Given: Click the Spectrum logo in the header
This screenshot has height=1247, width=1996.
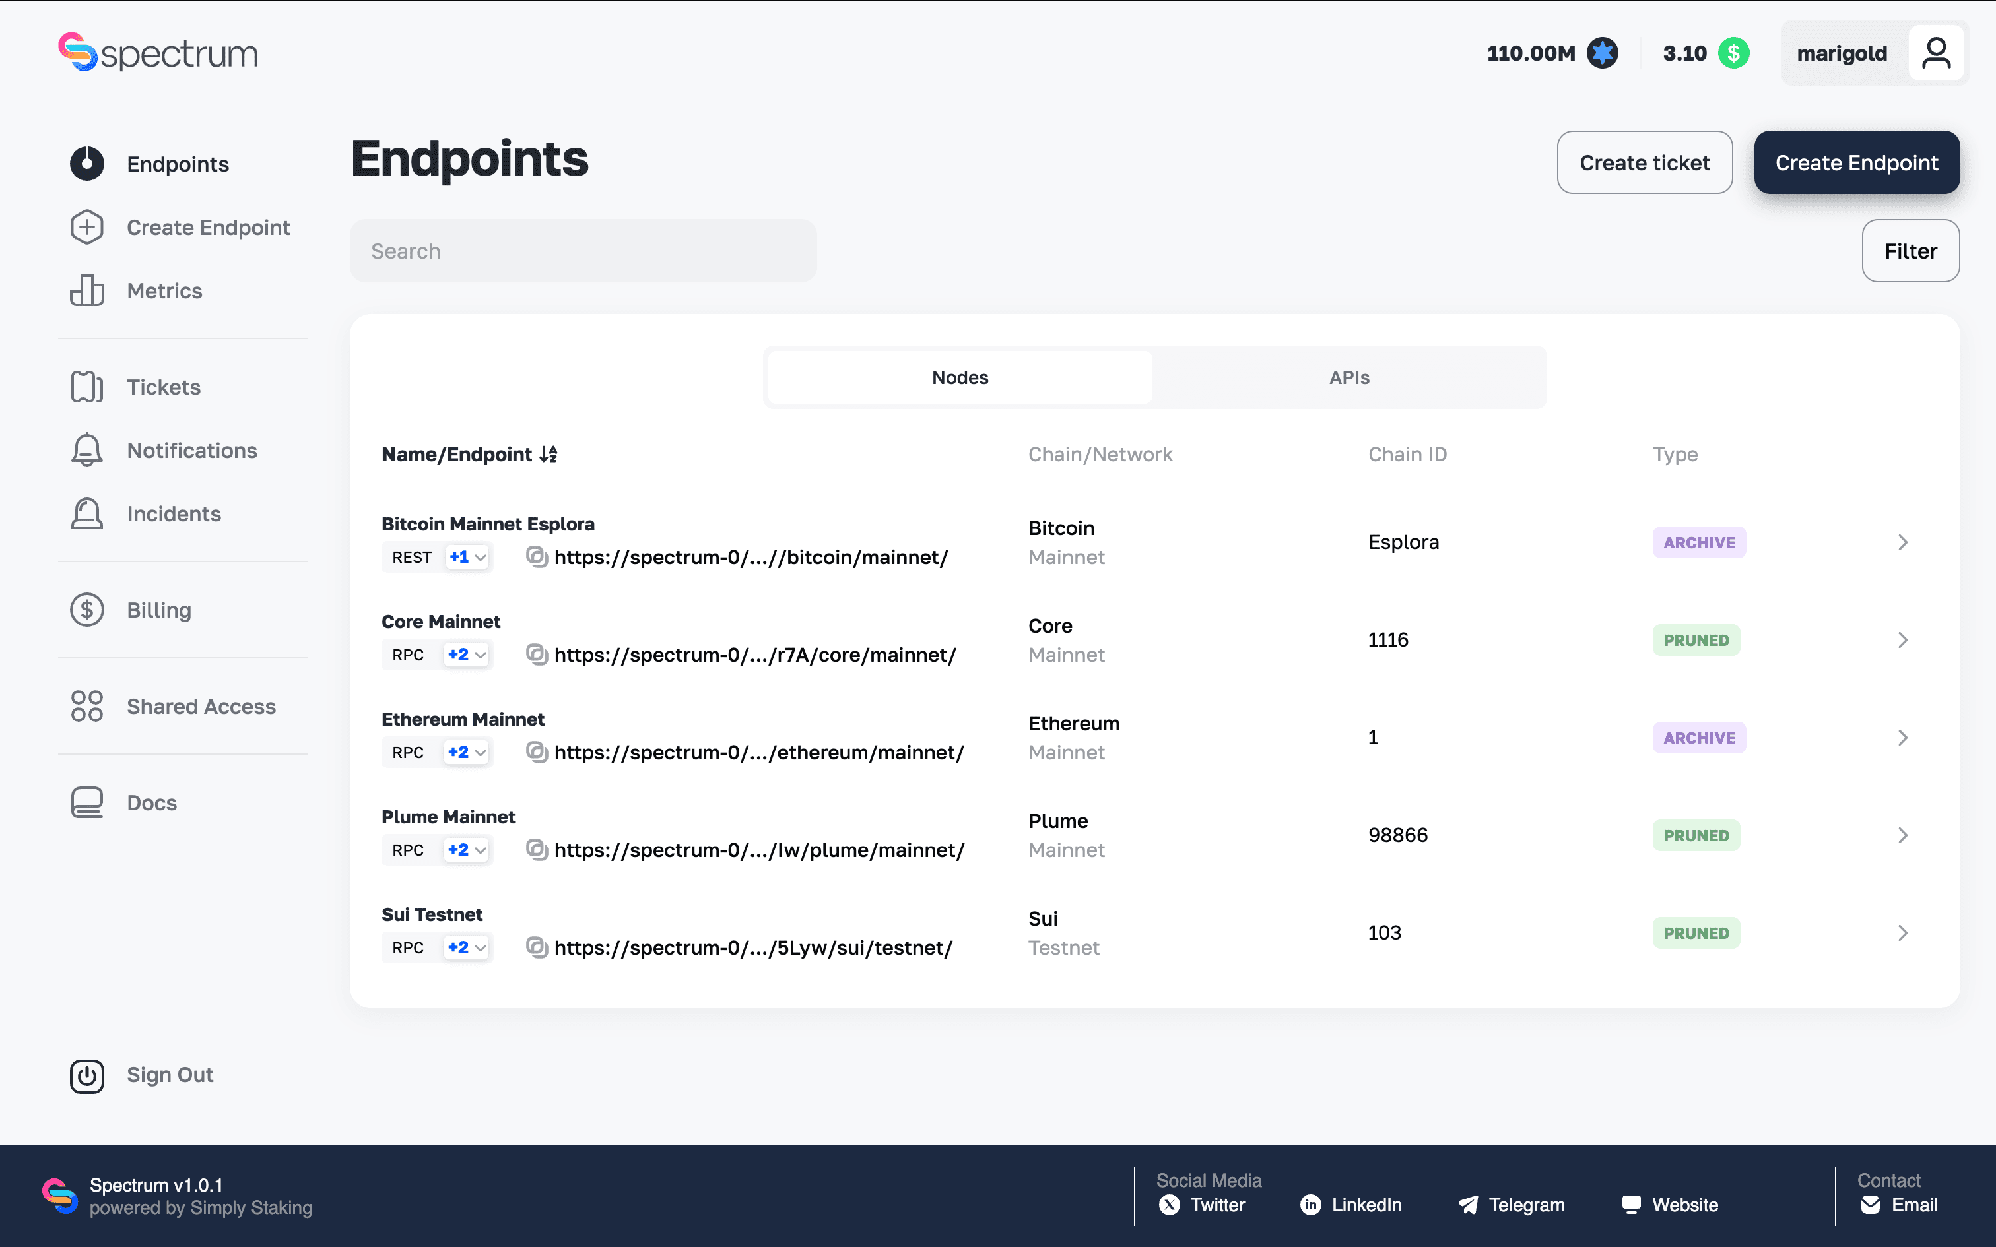Looking at the screenshot, I should pyautogui.click(x=156, y=52).
